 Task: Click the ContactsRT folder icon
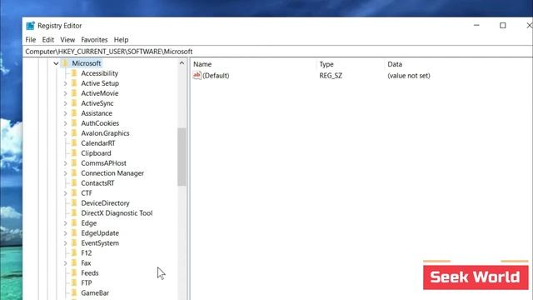pos(74,183)
